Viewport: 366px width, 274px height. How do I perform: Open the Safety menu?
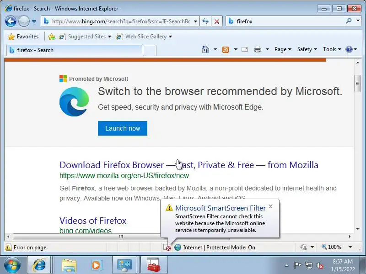click(x=307, y=49)
